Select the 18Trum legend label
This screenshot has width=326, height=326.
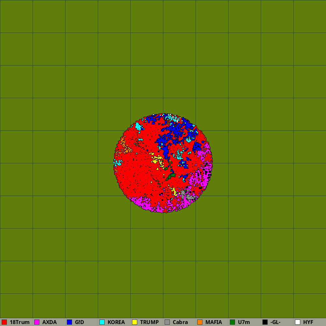[20, 322]
